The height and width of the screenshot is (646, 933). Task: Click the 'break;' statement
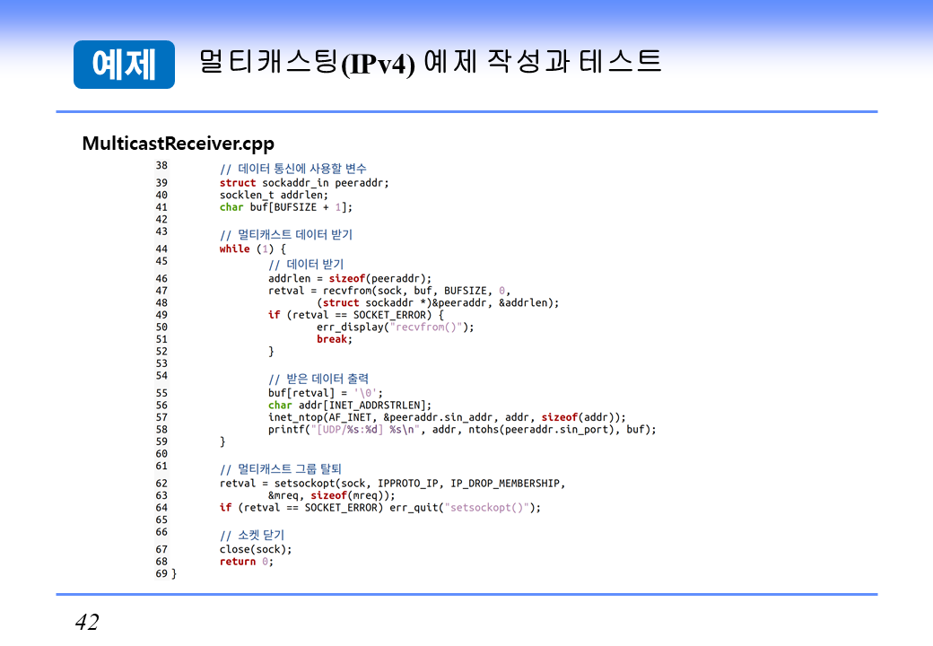(335, 340)
